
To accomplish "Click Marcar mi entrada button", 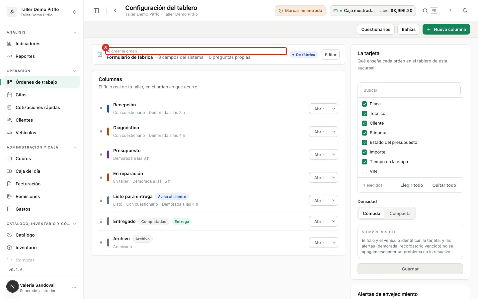I will [x=300, y=11].
